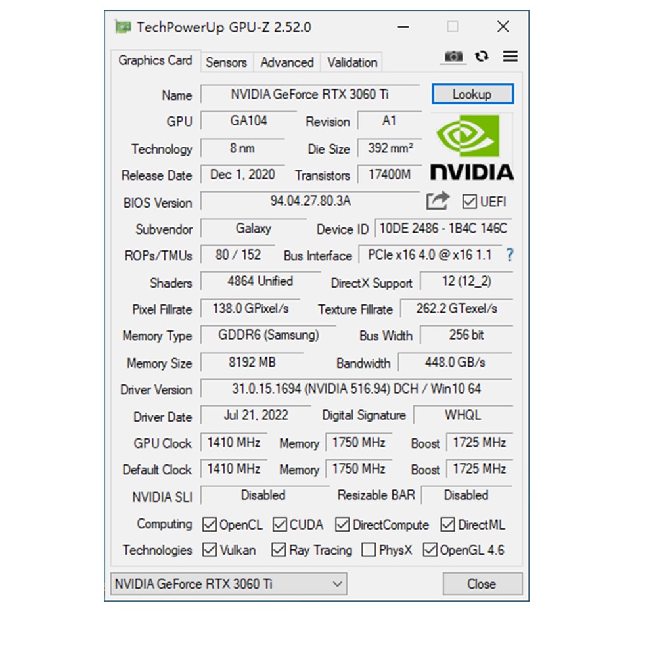Click the Close button at bottom

click(482, 583)
